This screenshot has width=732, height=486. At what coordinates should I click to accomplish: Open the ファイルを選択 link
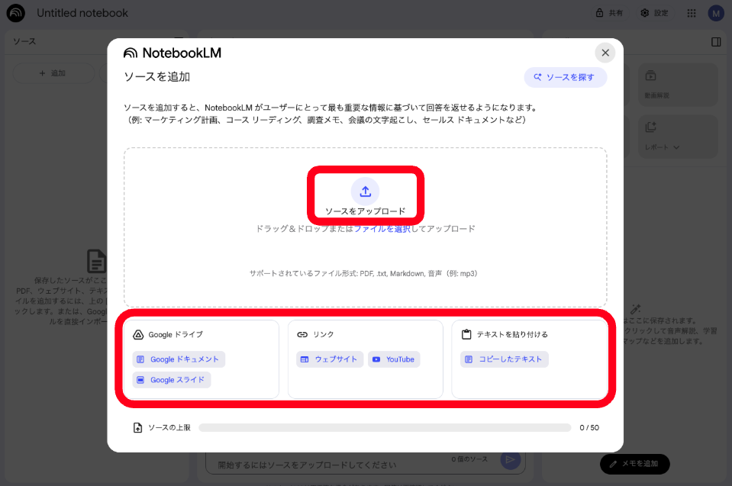pos(382,229)
